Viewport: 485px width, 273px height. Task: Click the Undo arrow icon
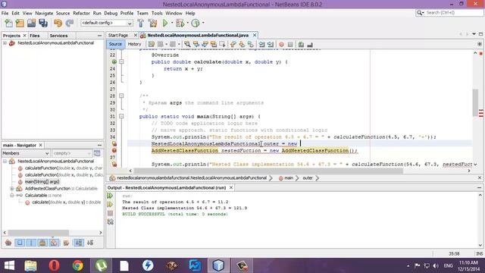58,23
